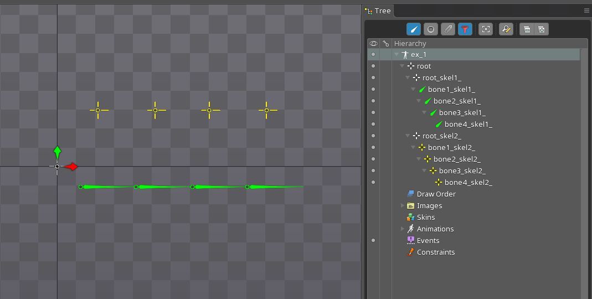The width and height of the screenshot is (592, 299).
Task: Collapse the ex_1 tree node
Action: tap(397, 54)
